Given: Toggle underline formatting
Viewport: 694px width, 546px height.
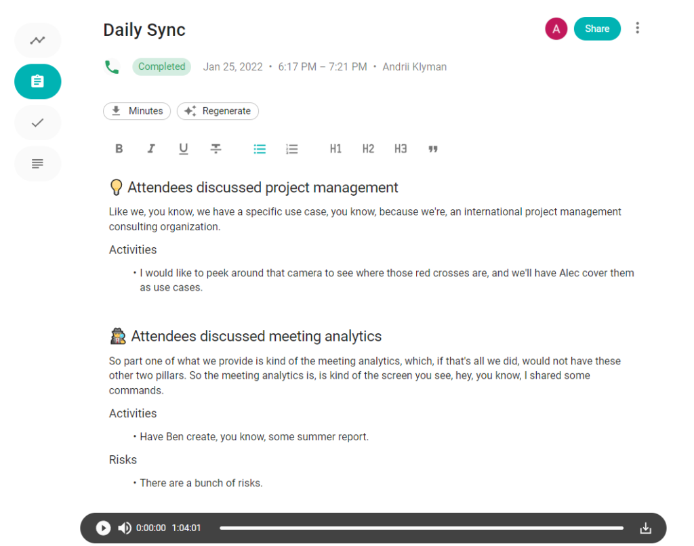Looking at the screenshot, I should tap(183, 148).
